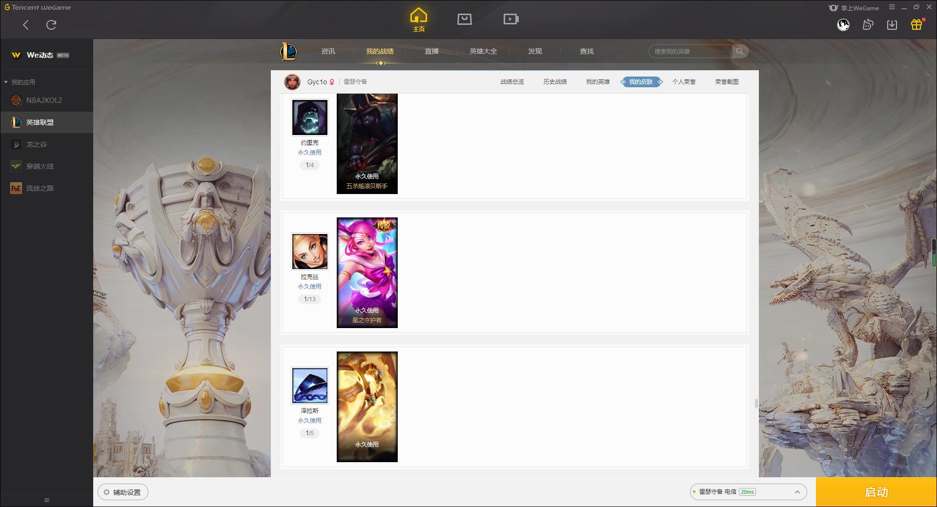The height and width of the screenshot is (507, 937).
Task: Open the 直播 tab
Action: [x=431, y=51]
